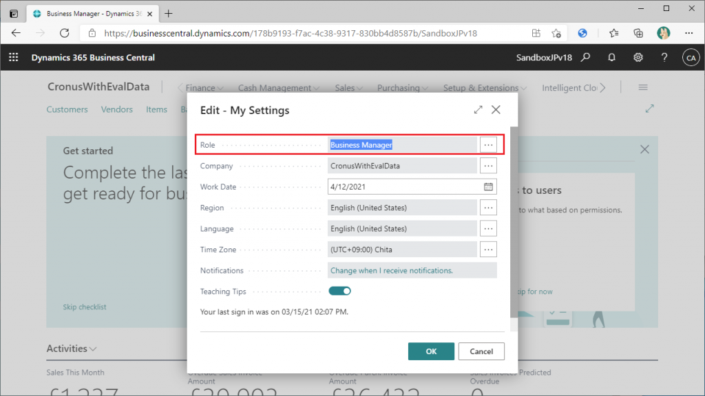Open browser Collections
705x396 pixels.
(638, 33)
